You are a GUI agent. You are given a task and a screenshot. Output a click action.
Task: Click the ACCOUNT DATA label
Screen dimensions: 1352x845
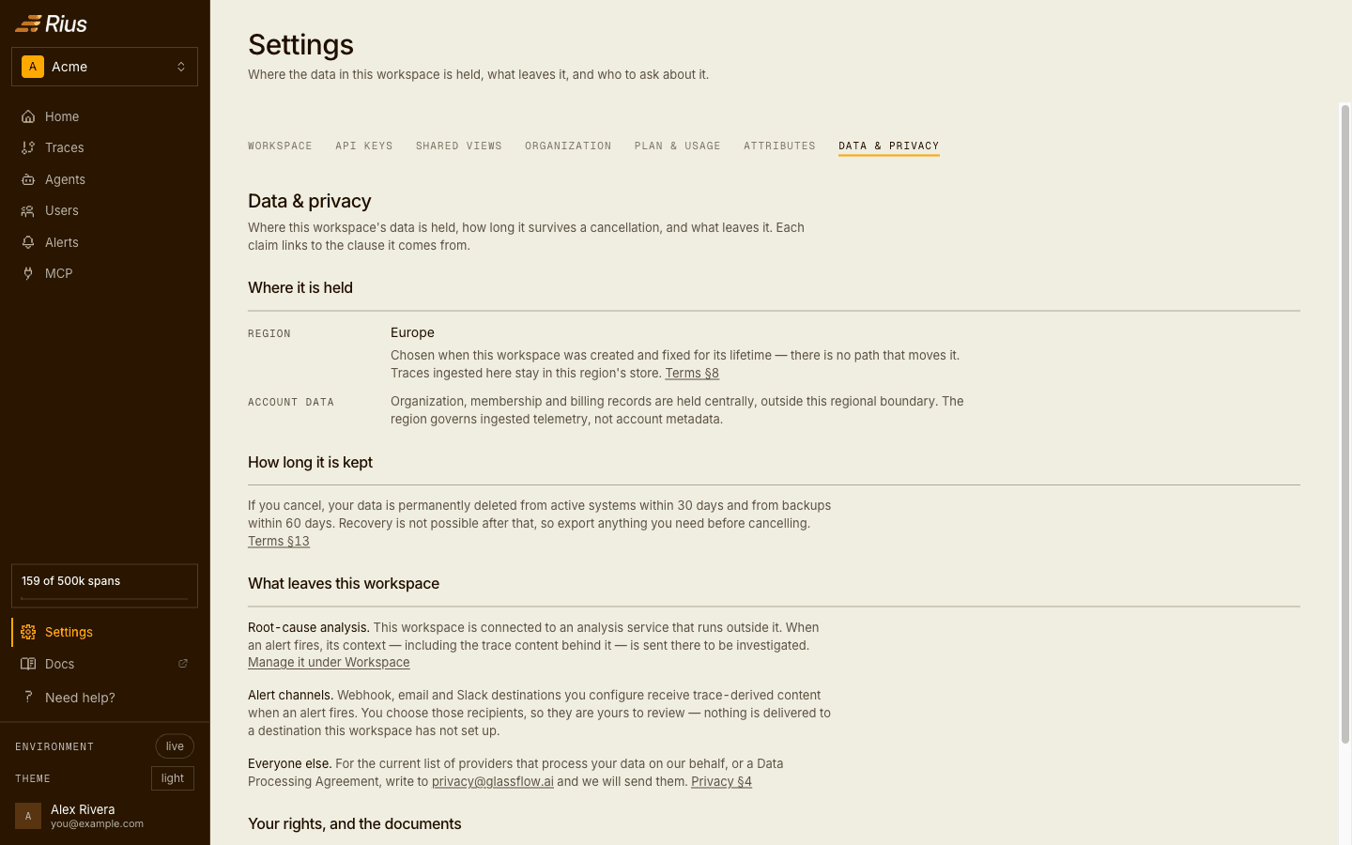pos(291,402)
